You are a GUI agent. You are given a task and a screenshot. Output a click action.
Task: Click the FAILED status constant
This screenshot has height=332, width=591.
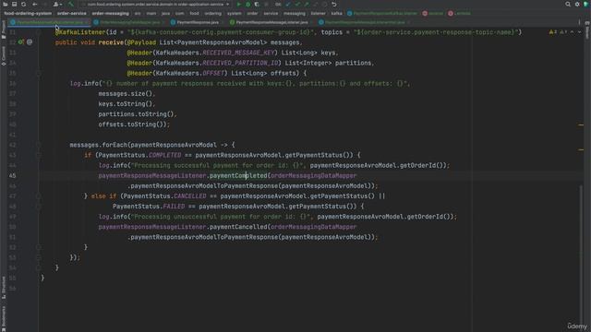[174, 207]
